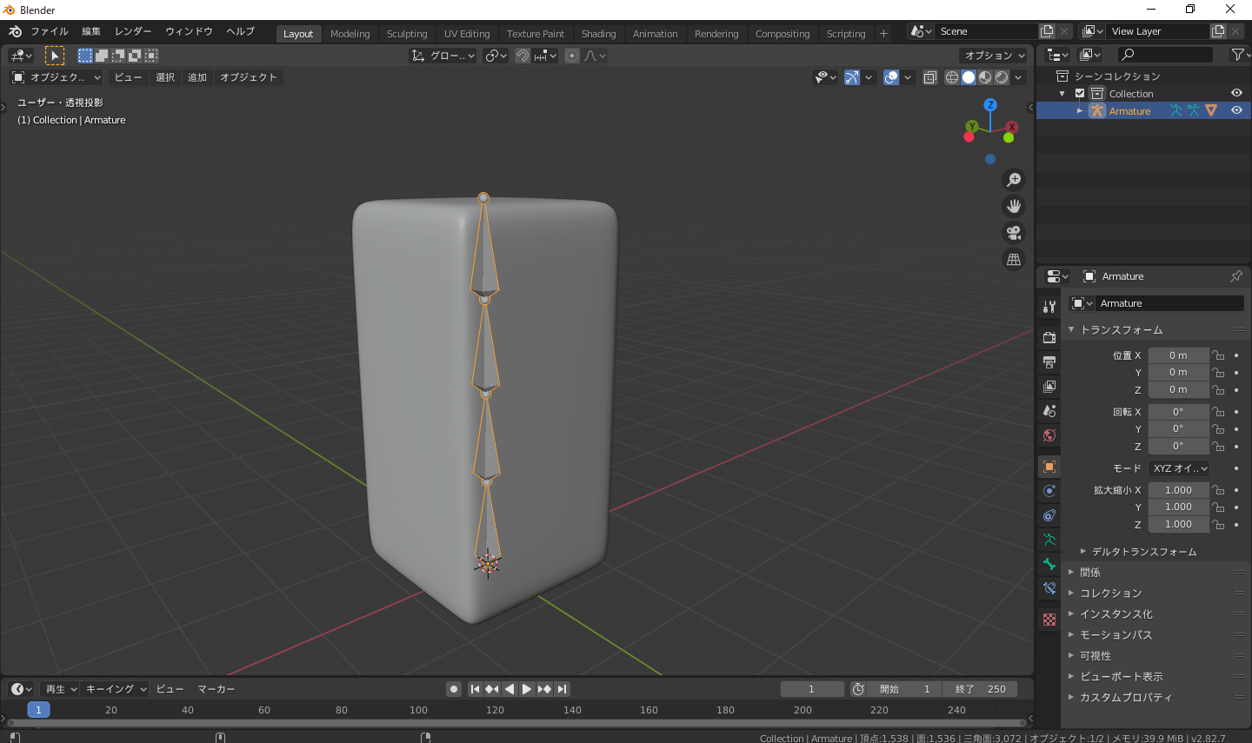1252x743 pixels.
Task: Open the オプション dropdown
Action: (x=995, y=56)
